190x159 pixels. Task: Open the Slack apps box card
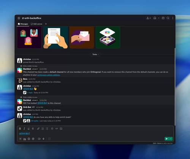108,37
